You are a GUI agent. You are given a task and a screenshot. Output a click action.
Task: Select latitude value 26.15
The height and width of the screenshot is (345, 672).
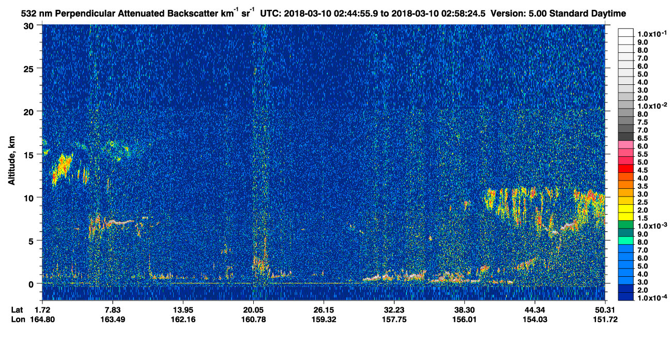pos(324,309)
